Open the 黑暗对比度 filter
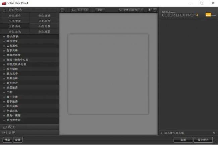Screen dimensions: 218x145 (x=14, y=55)
